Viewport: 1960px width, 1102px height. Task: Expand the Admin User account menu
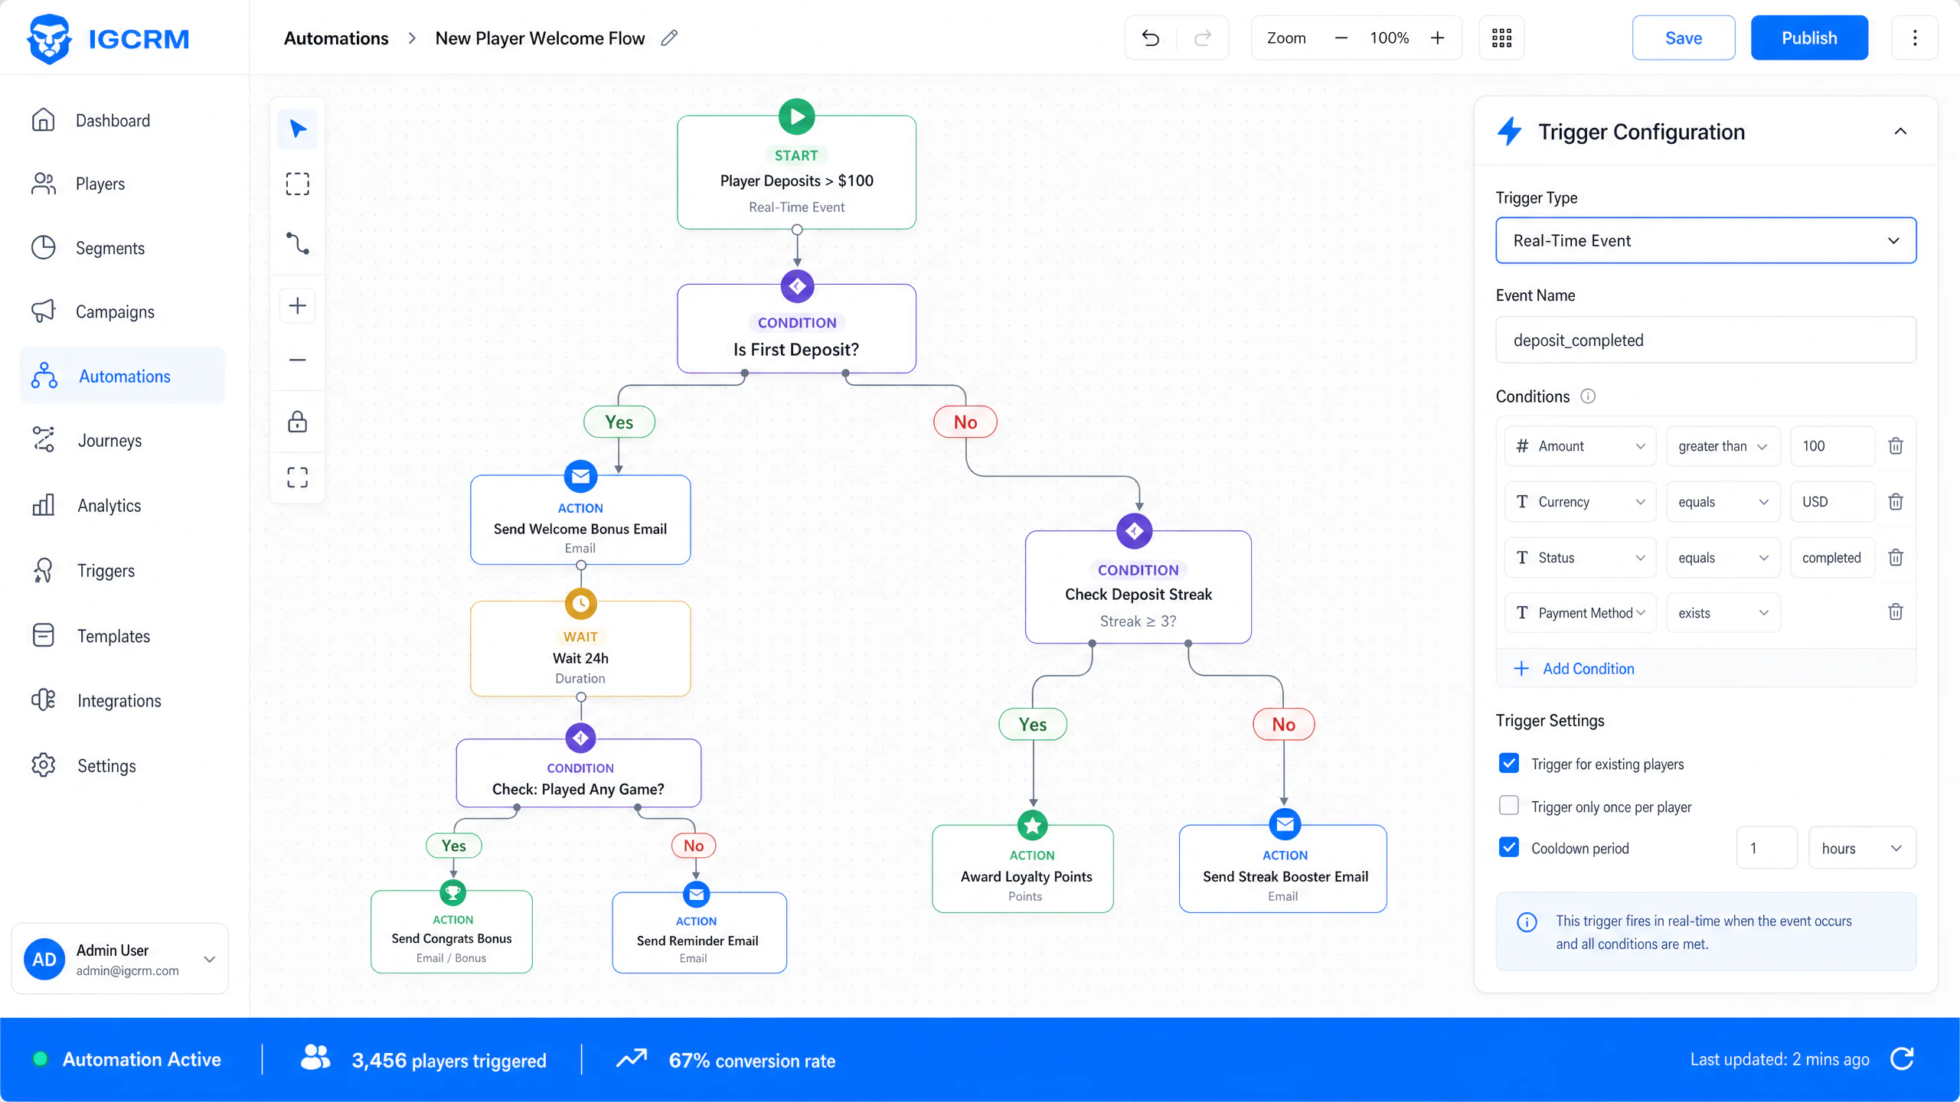click(x=209, y=959)
